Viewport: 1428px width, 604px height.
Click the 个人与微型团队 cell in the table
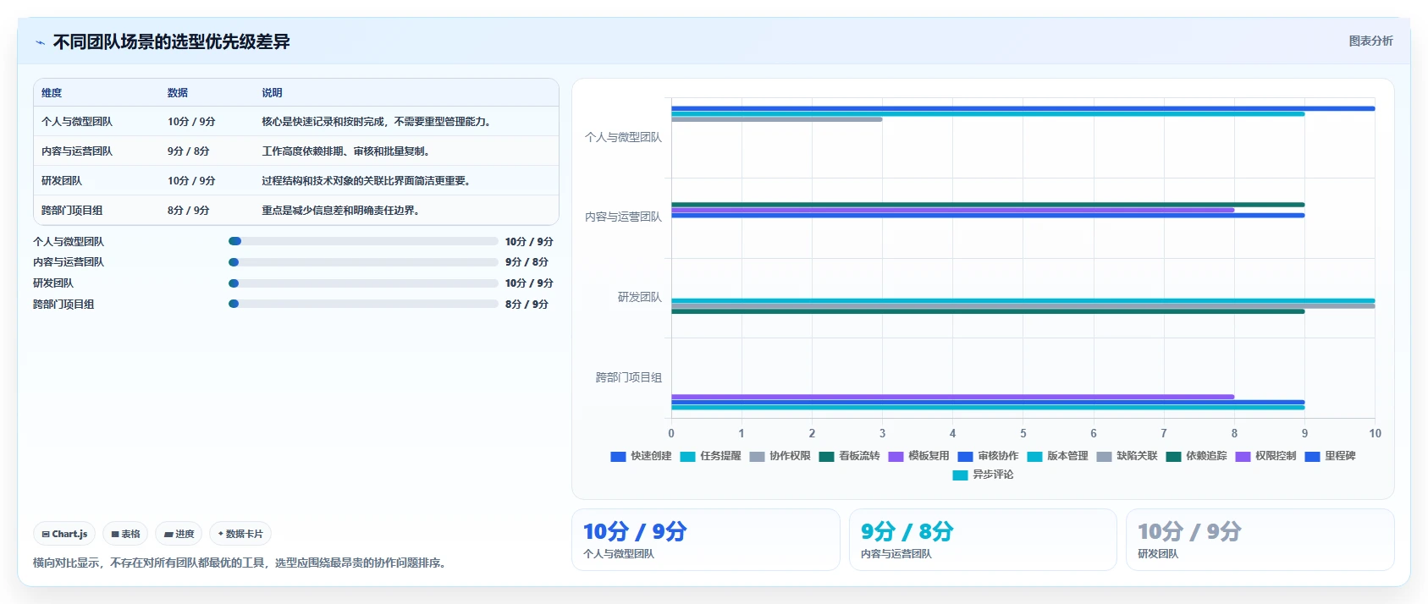[77, 122]
